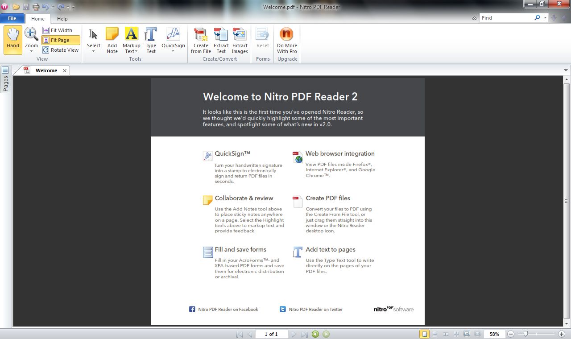This screenshot has width=571, height=339.
Task: Click Extract Images
Action: tap(240, 40)
